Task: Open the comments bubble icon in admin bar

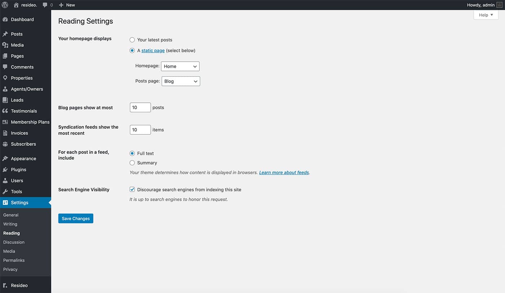Action: 45,5
